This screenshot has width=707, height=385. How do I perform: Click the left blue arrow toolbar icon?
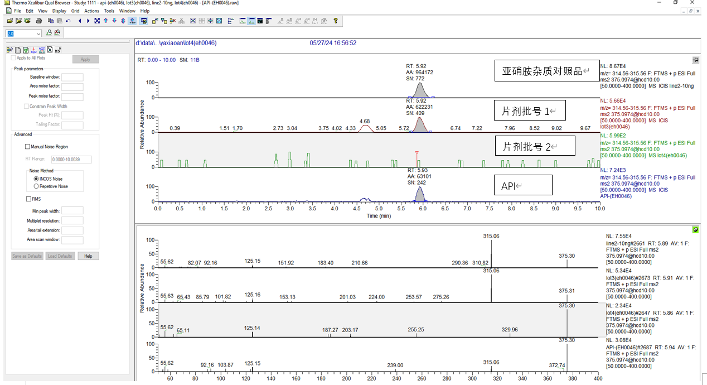80,21
